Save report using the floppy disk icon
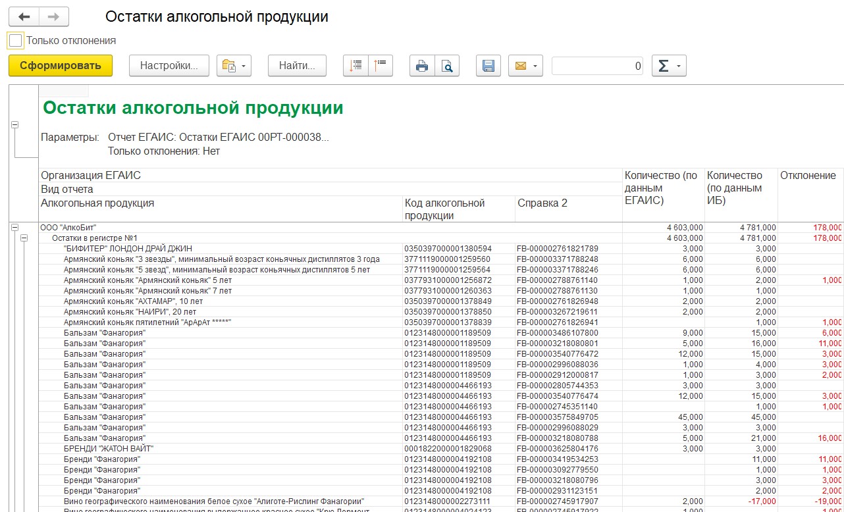The width and height of the screenshot is (844, 512). pos(488,66)
